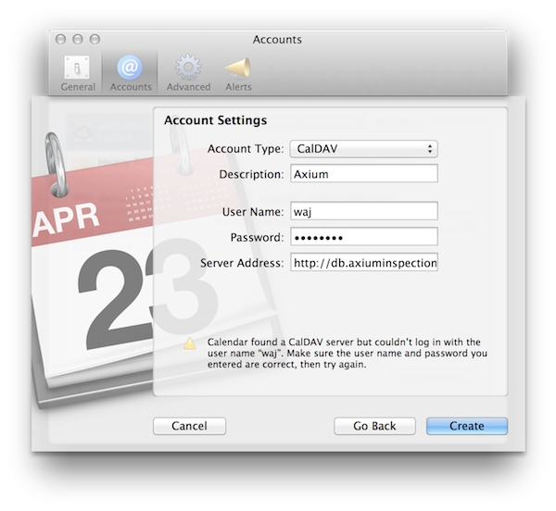
Task: Zoom the Accounts window
Action: click(95, 39)
